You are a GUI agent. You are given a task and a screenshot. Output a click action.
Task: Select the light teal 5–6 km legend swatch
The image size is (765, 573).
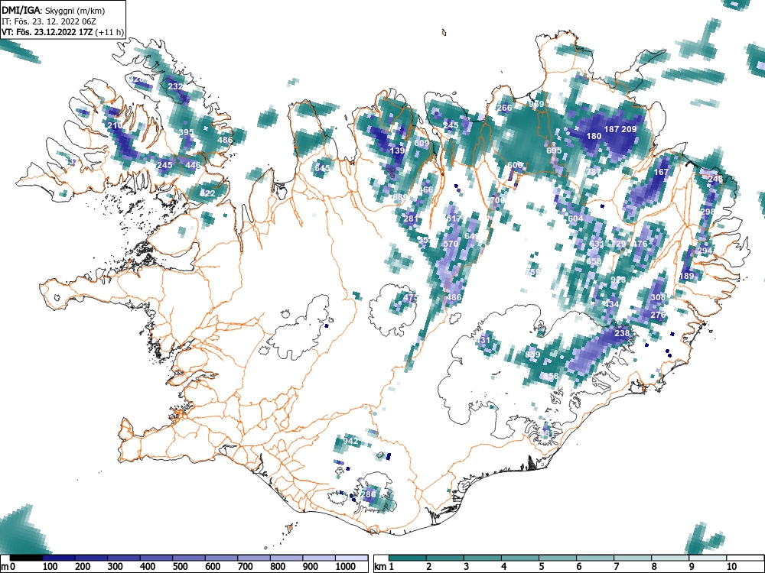coord(558,558)
